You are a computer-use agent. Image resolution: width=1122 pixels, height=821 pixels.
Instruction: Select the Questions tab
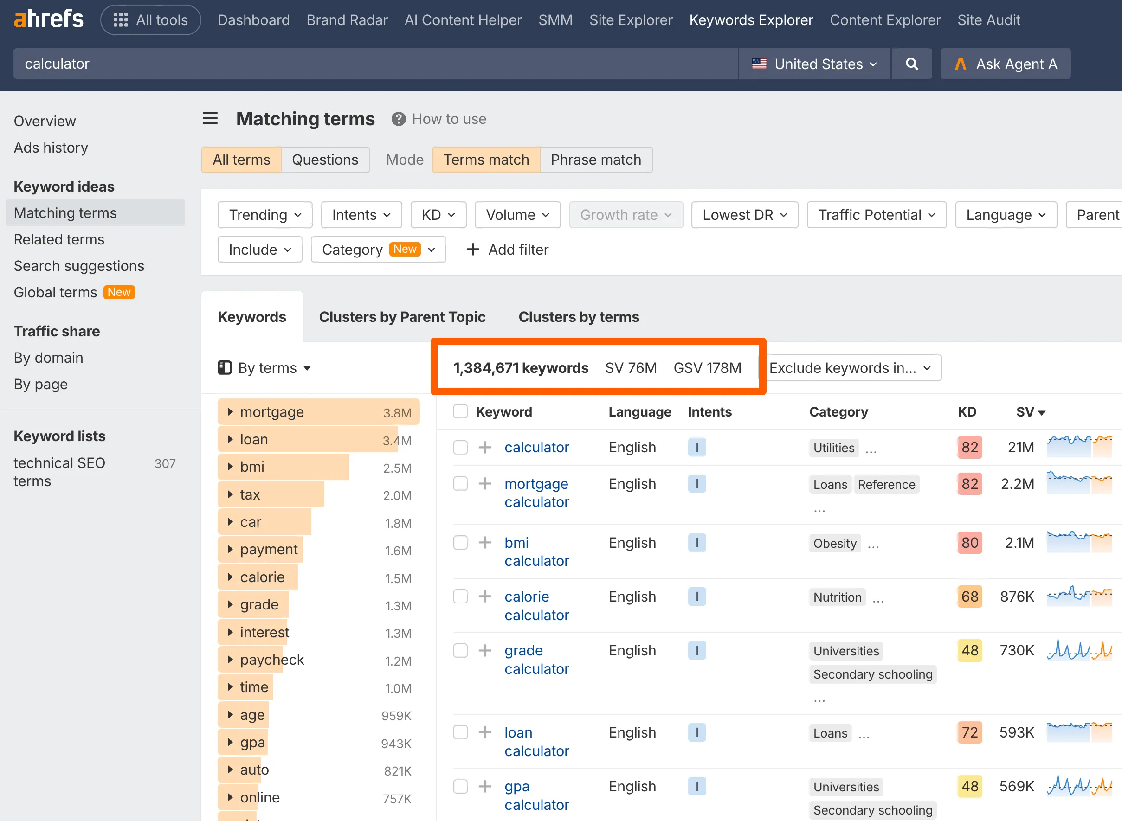click(325, 160)
